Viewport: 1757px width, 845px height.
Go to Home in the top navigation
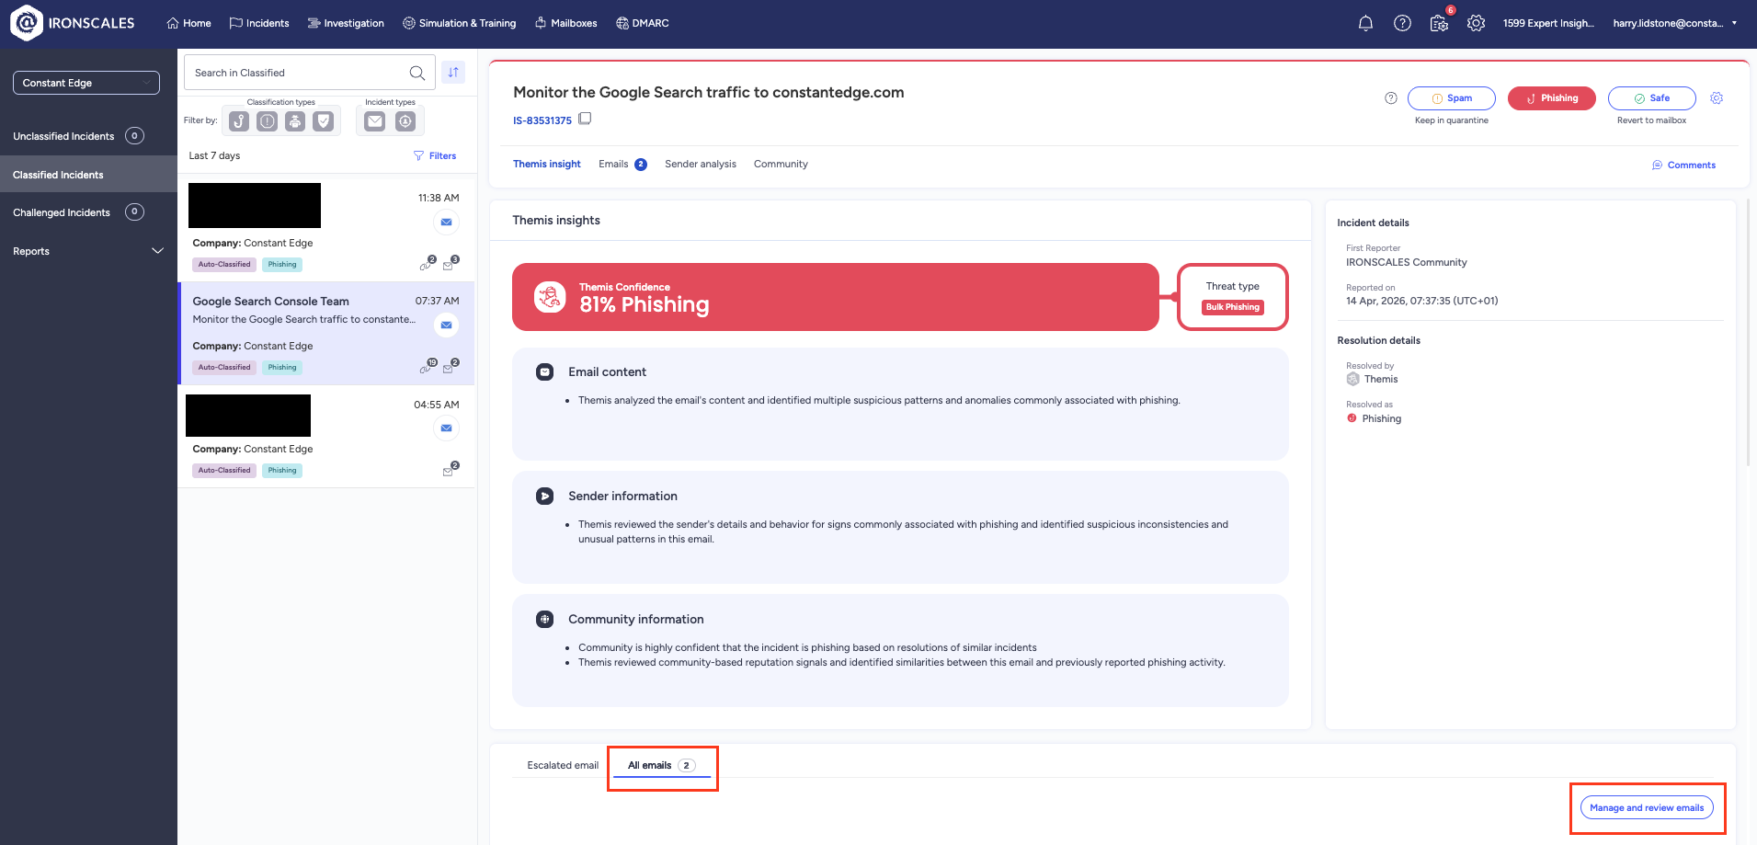(x=188, y=23)
